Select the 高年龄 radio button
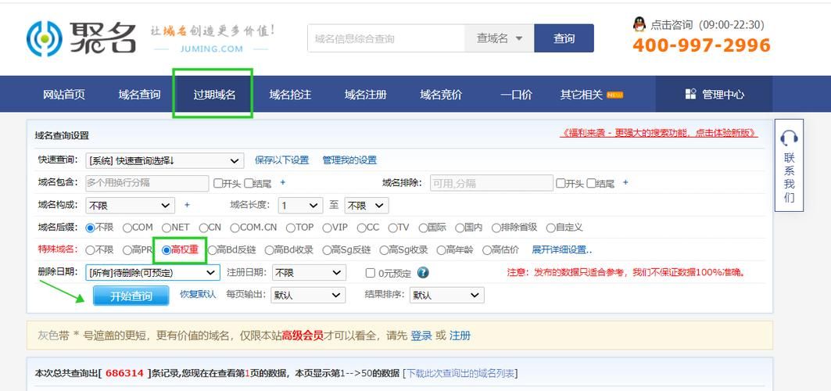 [x=441, y=250]
